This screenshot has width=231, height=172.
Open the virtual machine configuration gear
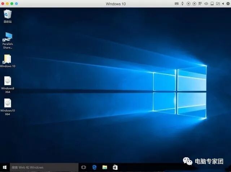[x=228, y=4]
